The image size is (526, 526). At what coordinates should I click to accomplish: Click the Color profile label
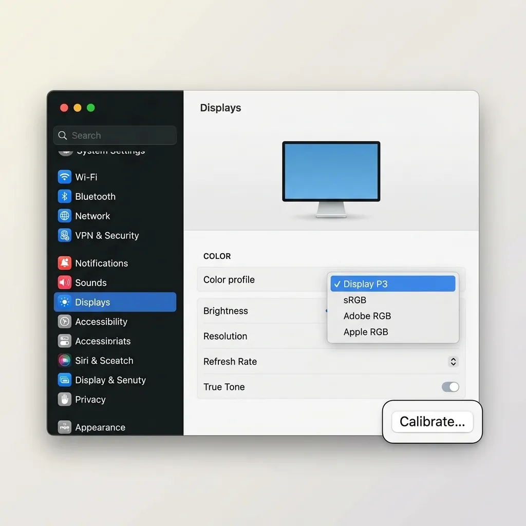point(229,279)
